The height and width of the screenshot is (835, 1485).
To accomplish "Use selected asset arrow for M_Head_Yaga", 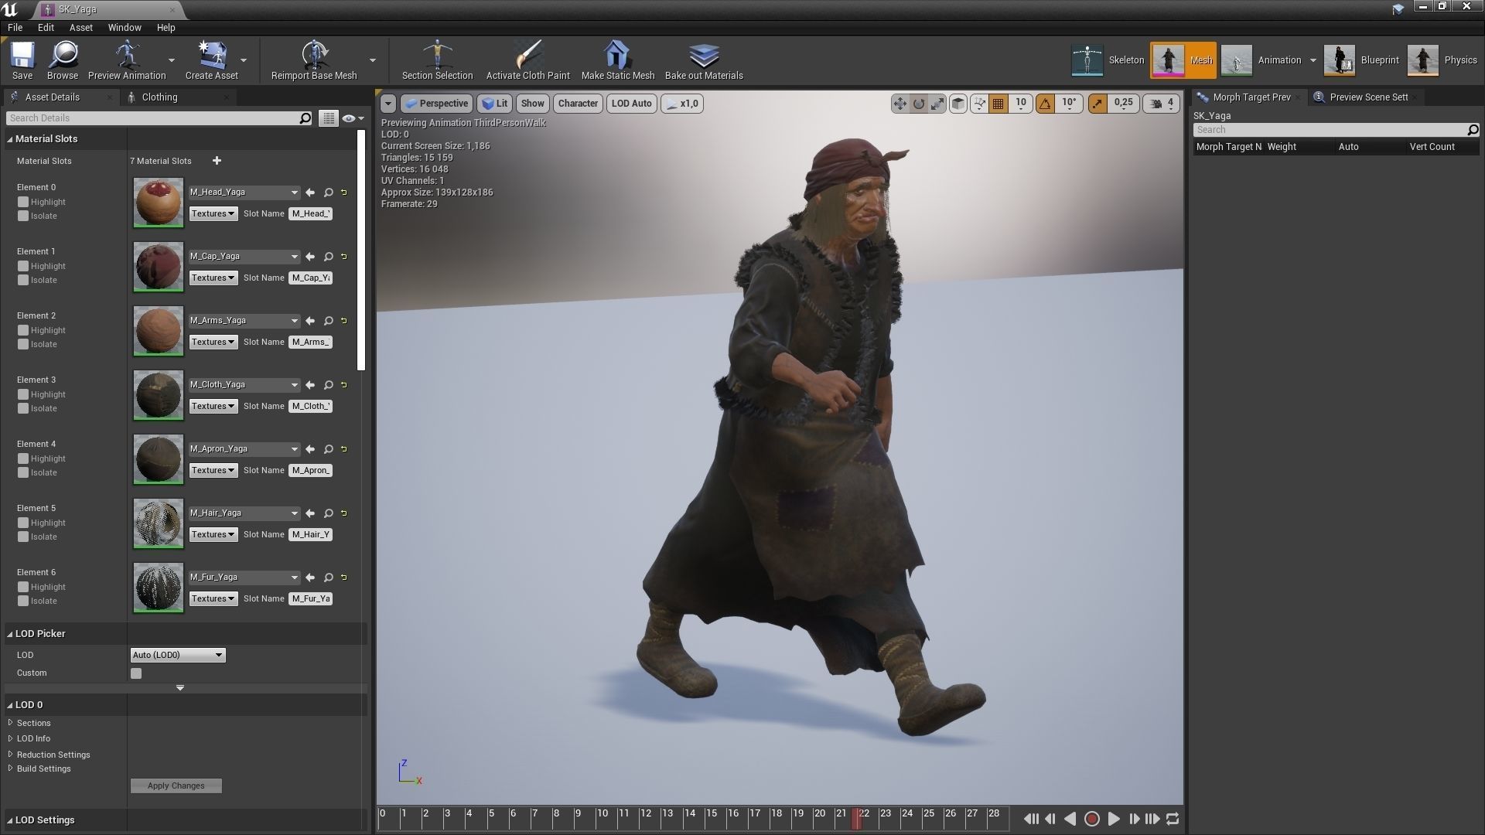I will (310, 193).
